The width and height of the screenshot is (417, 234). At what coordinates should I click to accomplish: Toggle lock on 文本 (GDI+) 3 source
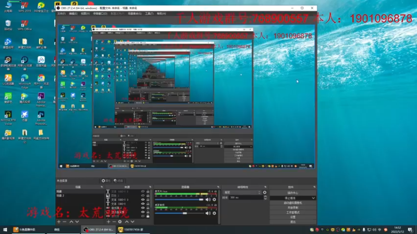(x=148, y=200)
